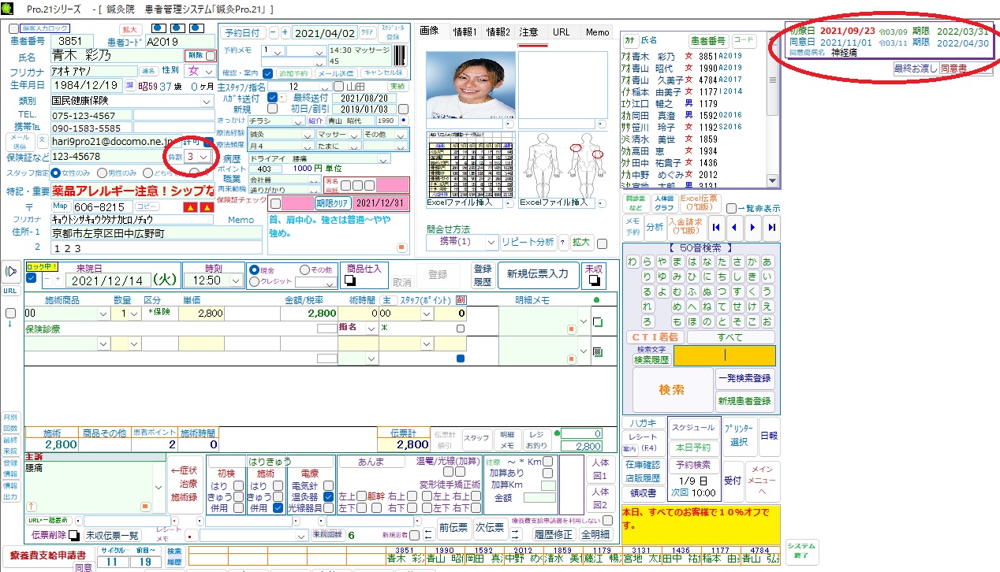
Task: Increase reservation date with plus button
Action: [x=285, y=33]
